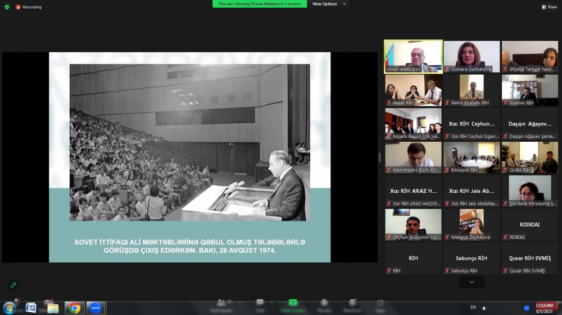Expand gallery with the down chevron below participants

[x=471, y=282]
